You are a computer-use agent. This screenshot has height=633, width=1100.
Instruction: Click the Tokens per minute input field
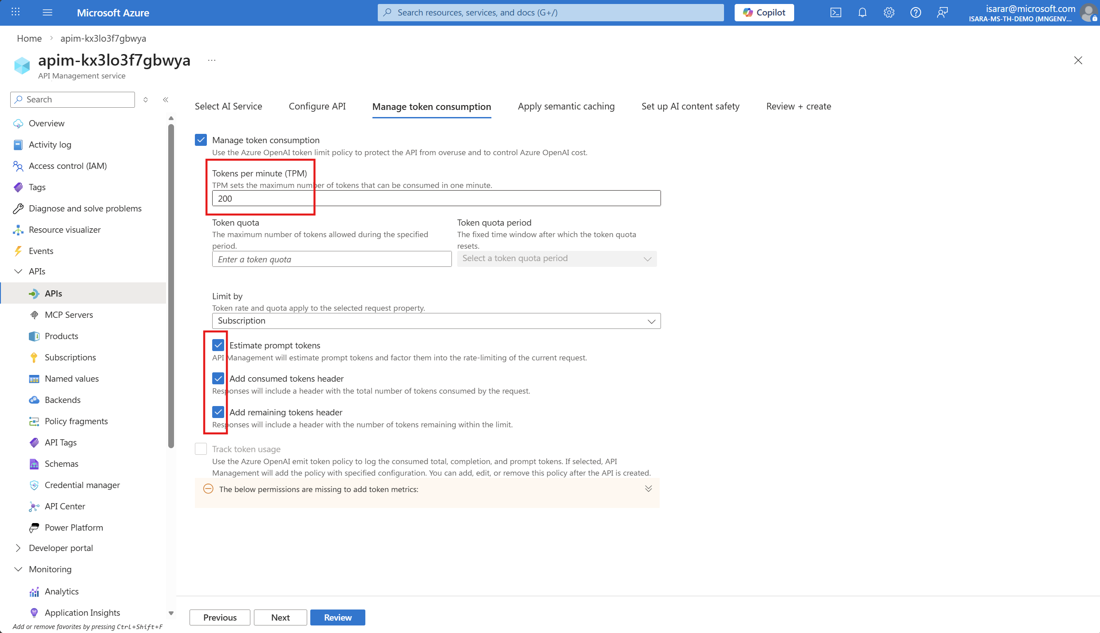(x=436, y=198)
